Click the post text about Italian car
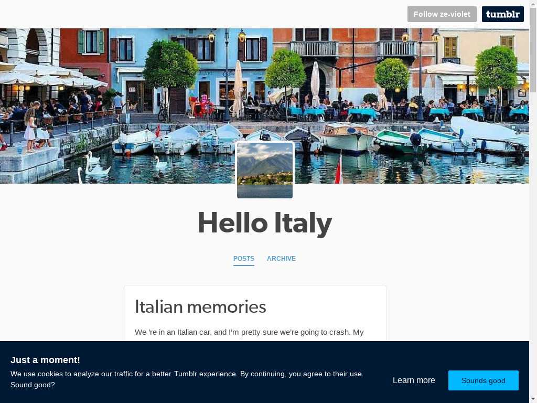 point(249,332)
